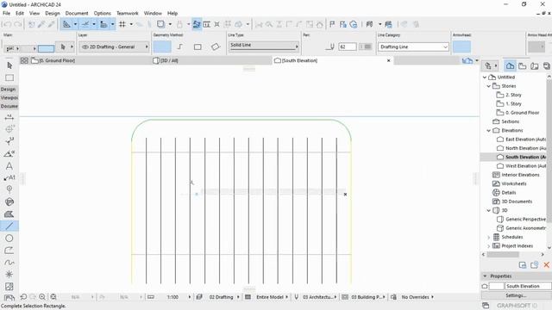Open the Design menu
The image size is (552, 310).
coord(53,14)
